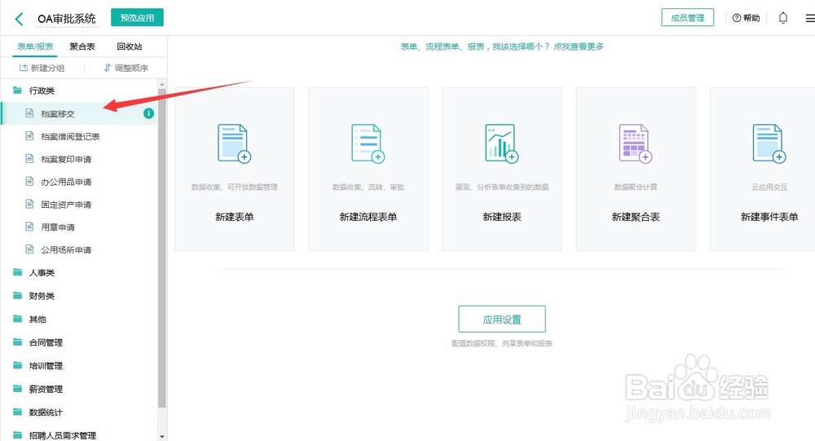815x441 pixels.
Task: Click the 新建聚合表 card title
Action: pyautogui.click(x=636, y=218)
